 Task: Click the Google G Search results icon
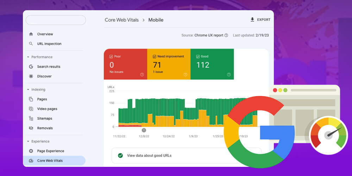click(x=31, y=67)
